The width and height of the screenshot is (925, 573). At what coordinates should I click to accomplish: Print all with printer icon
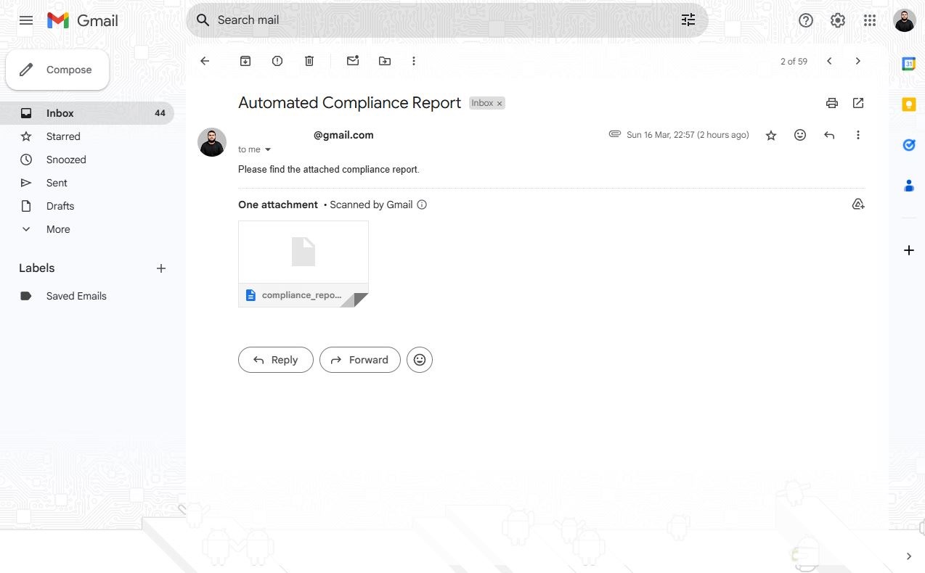832,103
